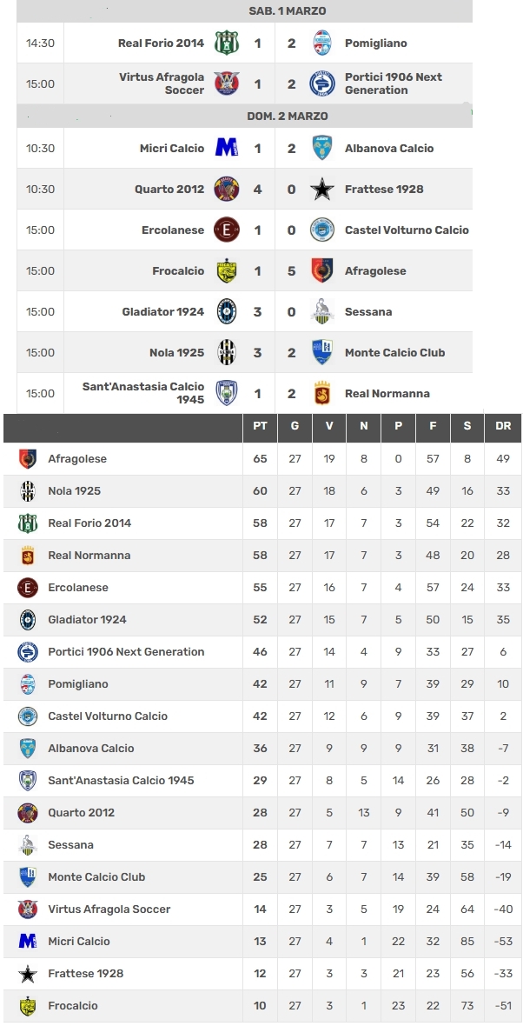The image size is (523, 1026).
Task: Click the Gladiator 1924 crest in results
Action: (227, 311)
